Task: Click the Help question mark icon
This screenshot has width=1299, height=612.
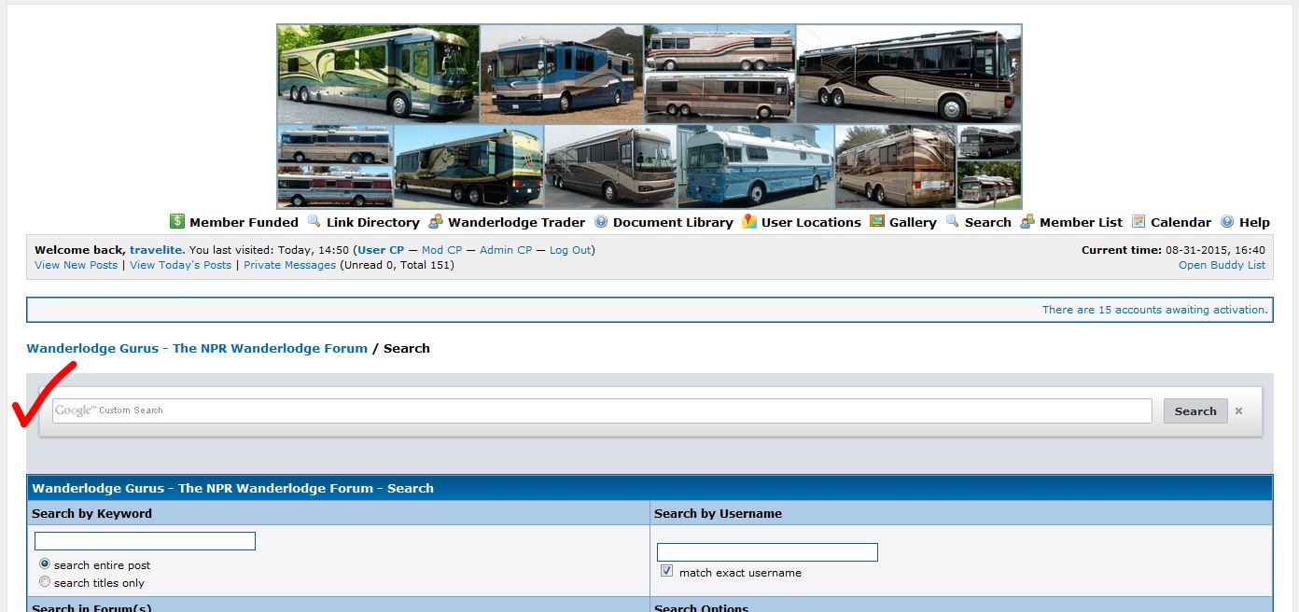Action: (x=1227, y=222)
